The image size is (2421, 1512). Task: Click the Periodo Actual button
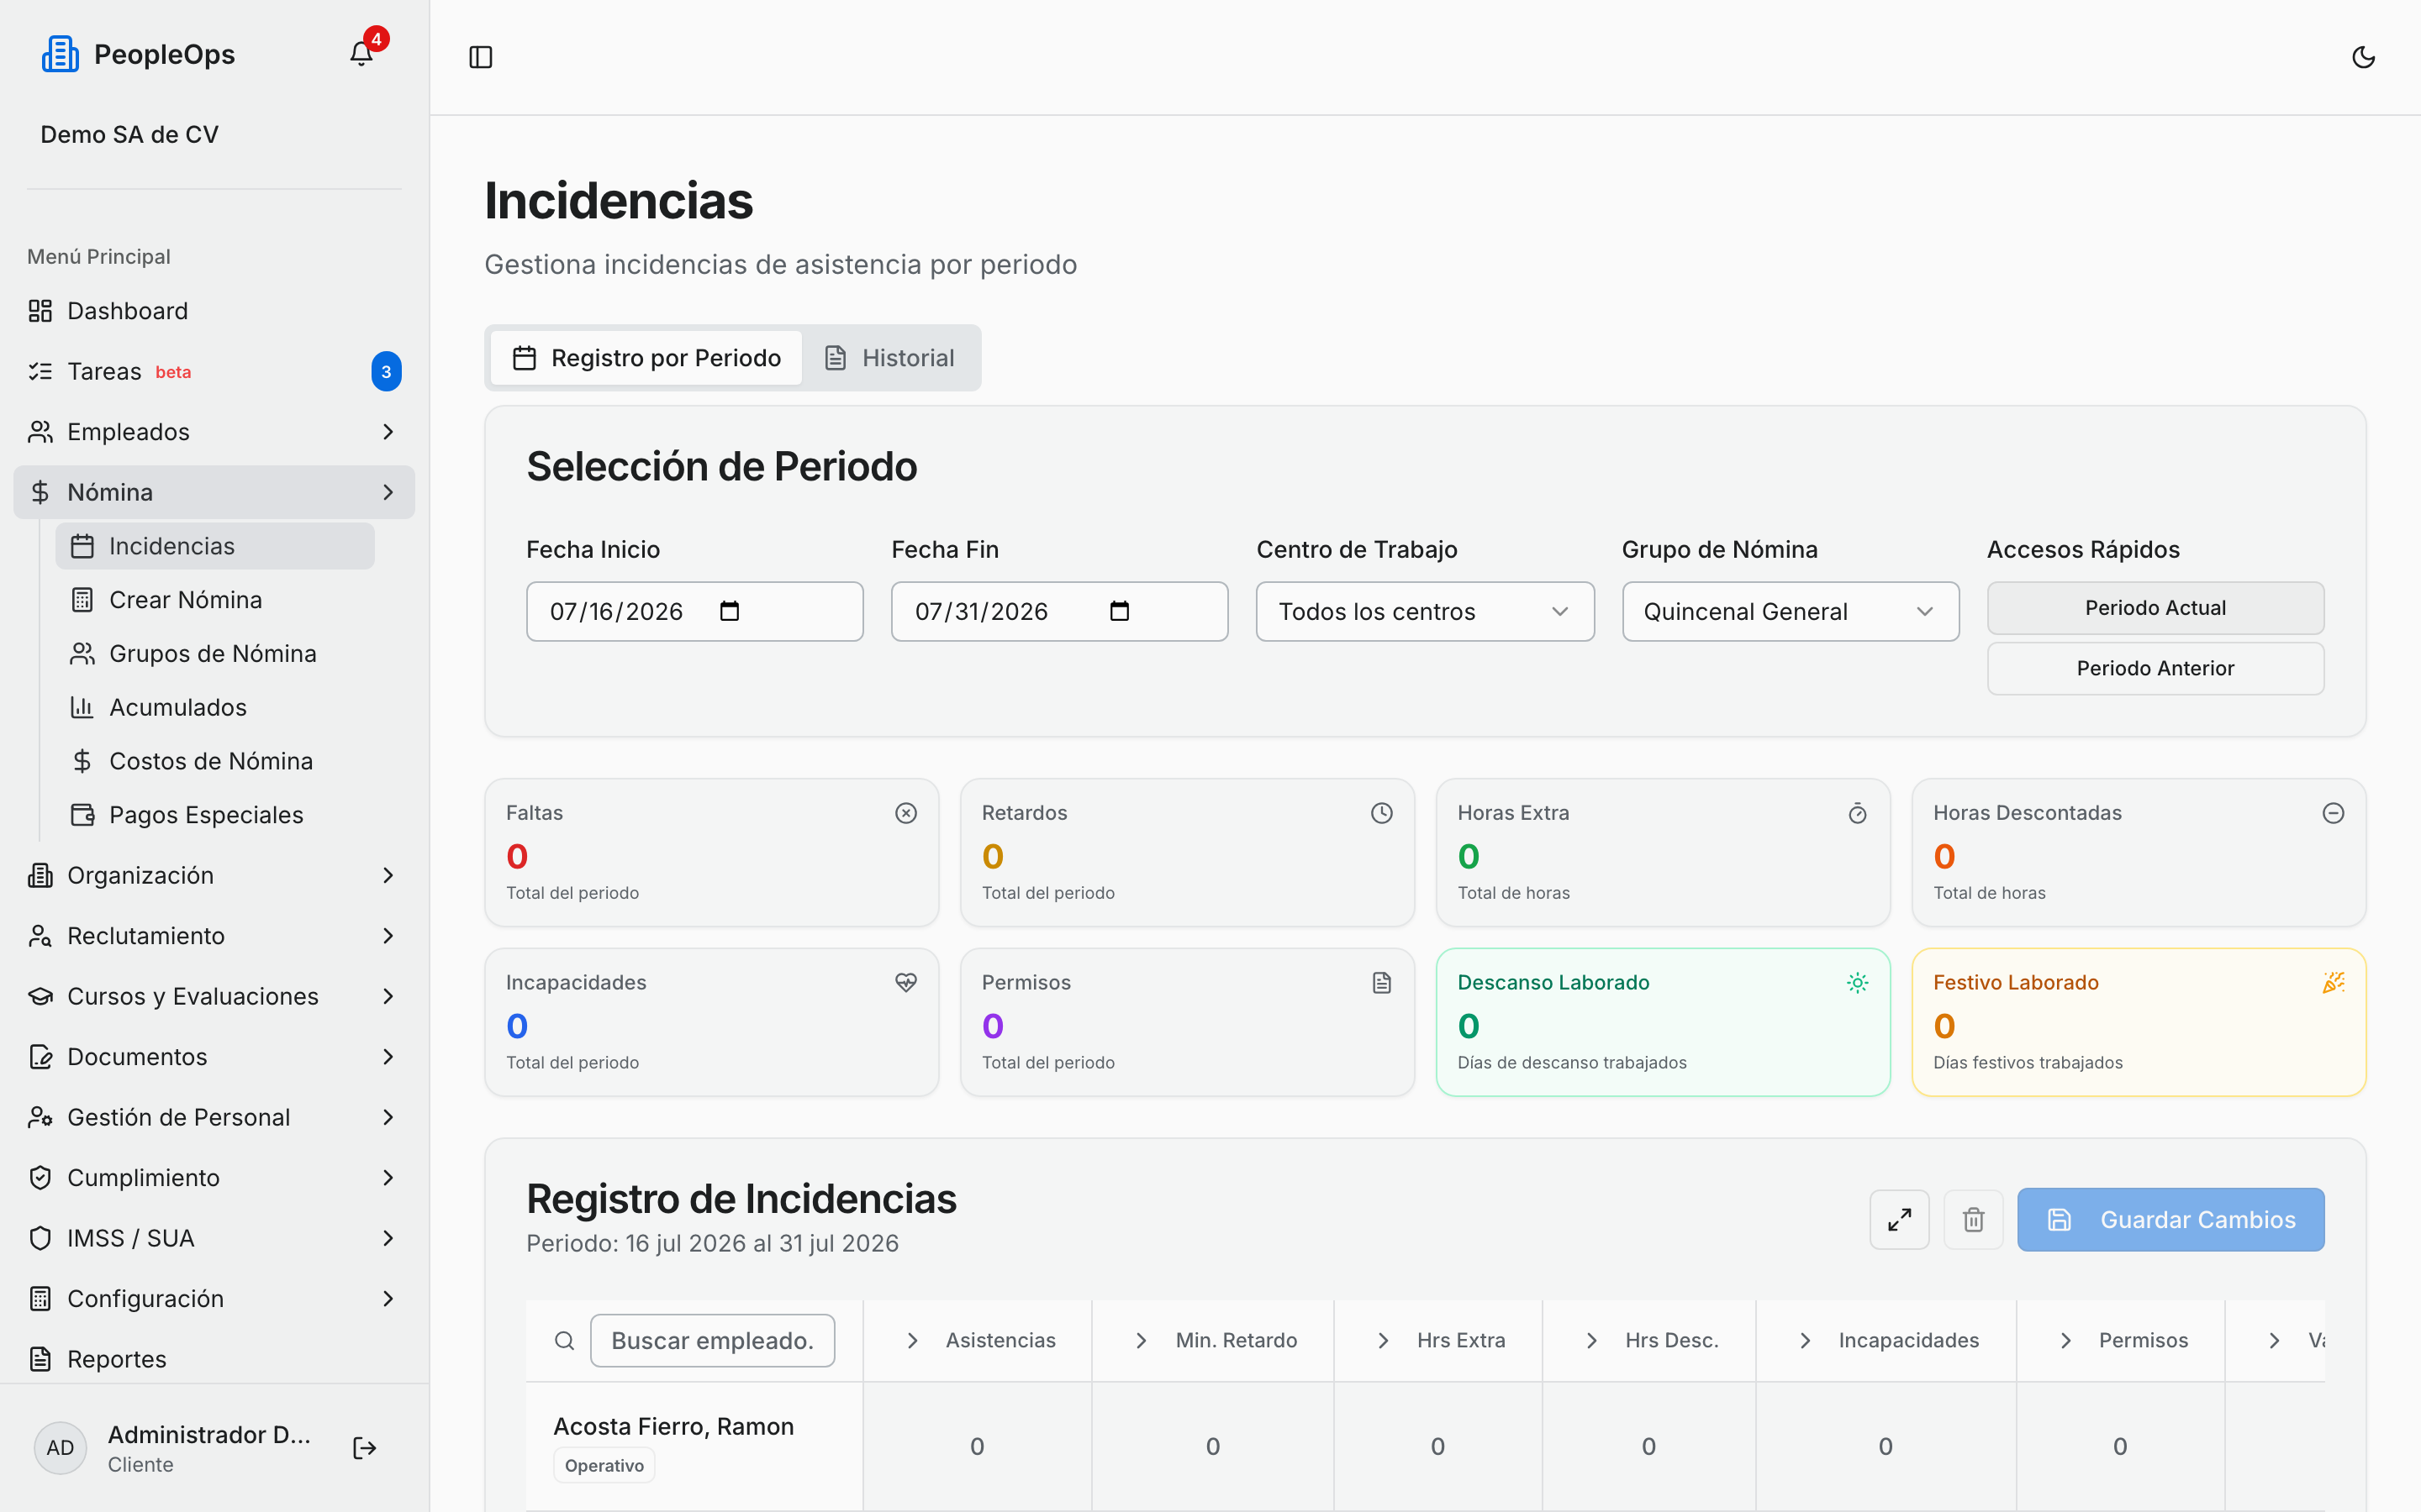(x=2155, y=608)
